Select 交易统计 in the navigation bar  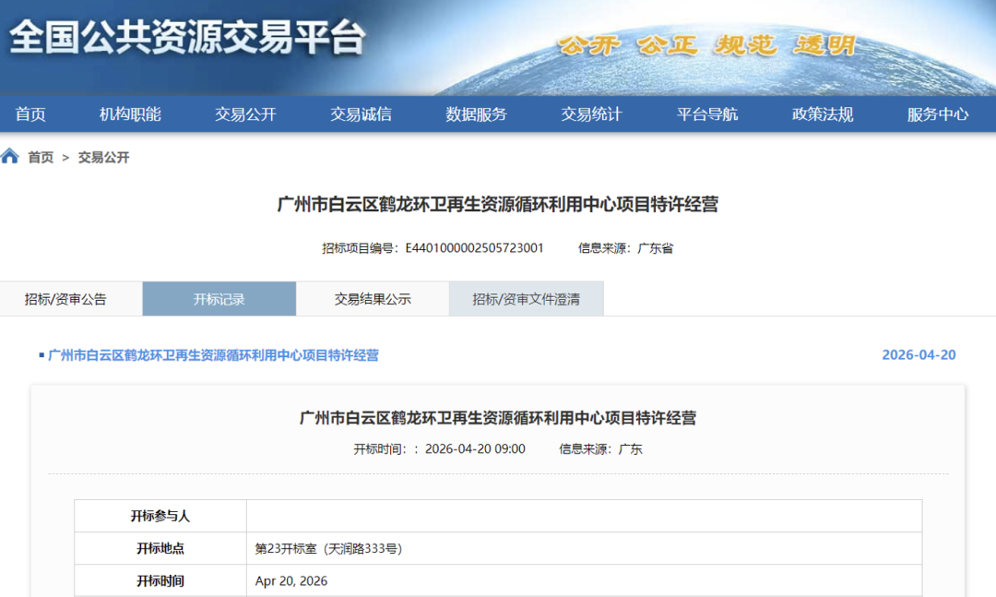pyautogui.click(x=591, y=114)
